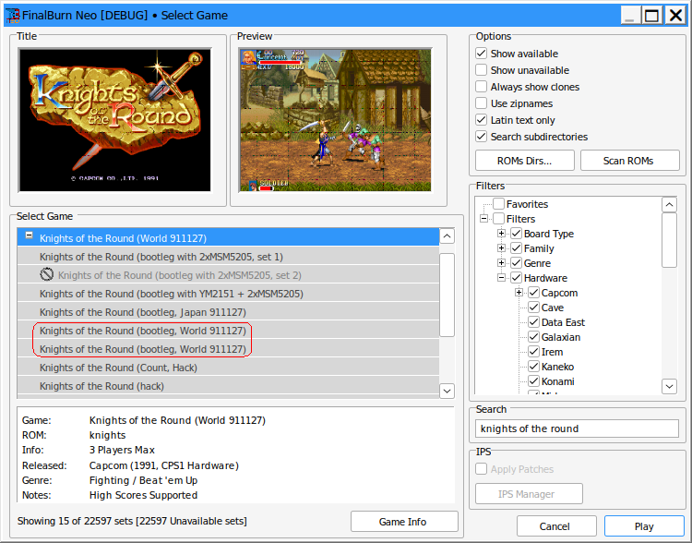Image resolution: width=692 pixels, height=543 pixels.
Task: Uncheck the Genre filter checkbox
Action: (517, 263)
